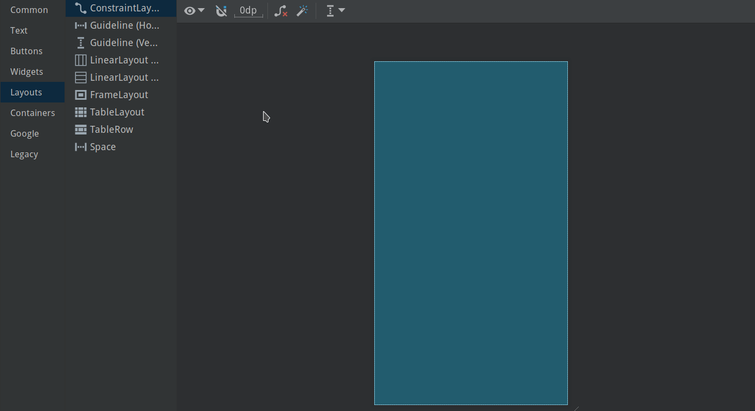Edit the 0dp default margin value

click(248, 10)
